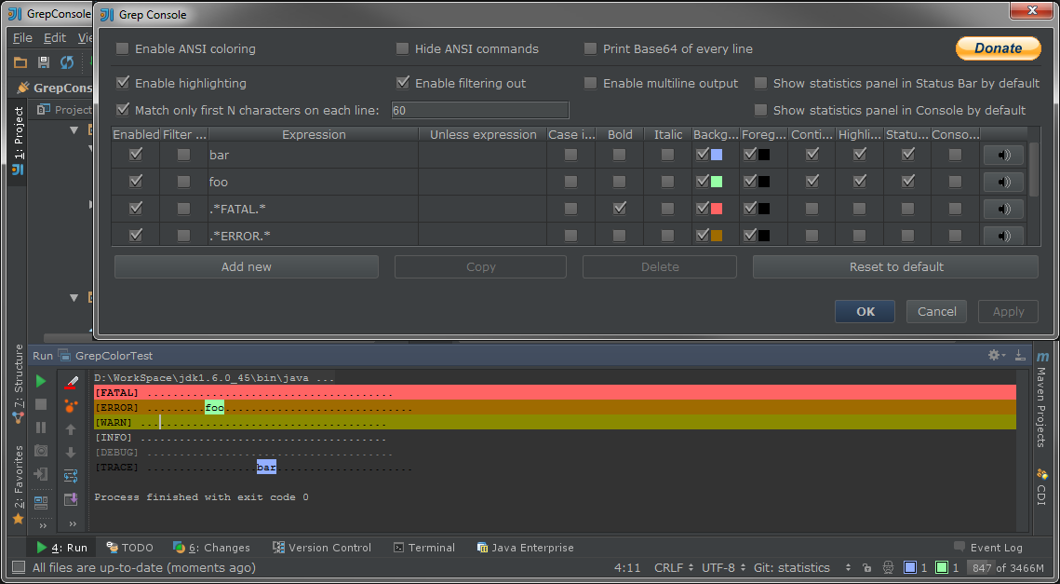The height and width of the screenshot is (584, 1060).
Task: Check Print Base64 of every line
Action: tap(590, 48)
